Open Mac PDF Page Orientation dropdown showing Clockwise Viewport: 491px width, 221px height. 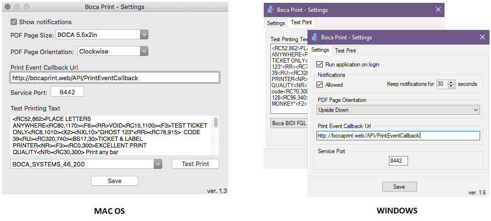[x=113, y=51]
